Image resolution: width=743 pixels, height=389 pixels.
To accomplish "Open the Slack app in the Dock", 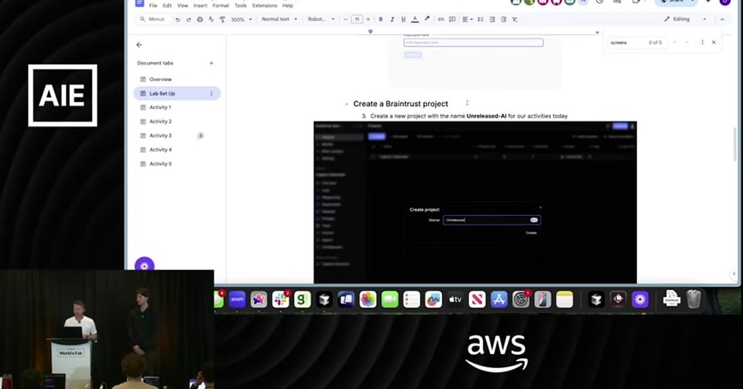I will (280, 299).
